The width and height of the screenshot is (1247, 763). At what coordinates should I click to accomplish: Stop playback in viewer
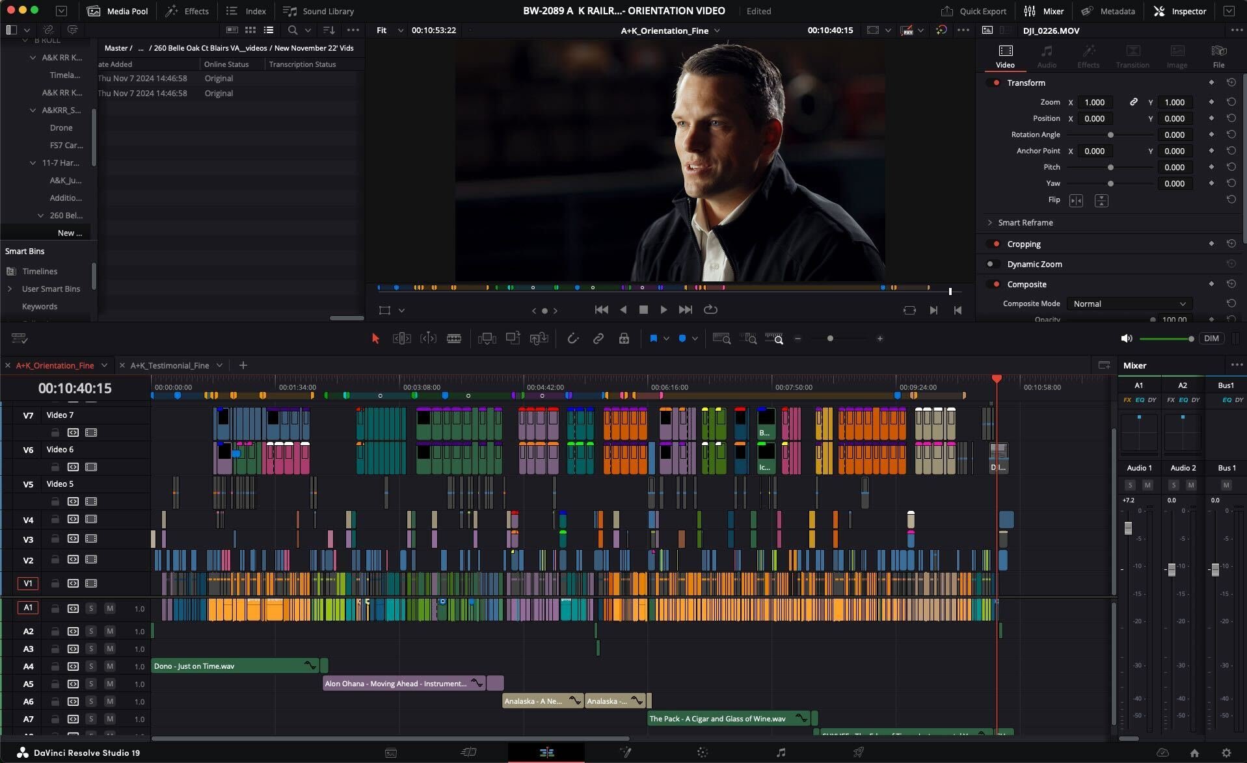(643, 310)
